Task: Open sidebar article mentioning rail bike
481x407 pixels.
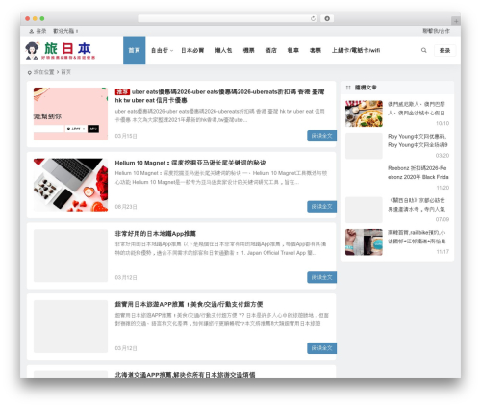Action: [x=417, y=237]
